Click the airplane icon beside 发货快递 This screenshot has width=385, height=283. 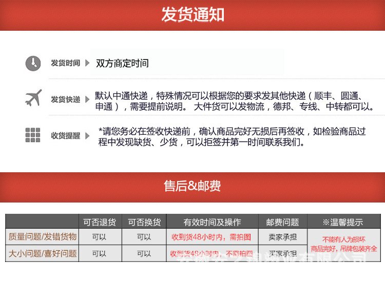point(33,97)
